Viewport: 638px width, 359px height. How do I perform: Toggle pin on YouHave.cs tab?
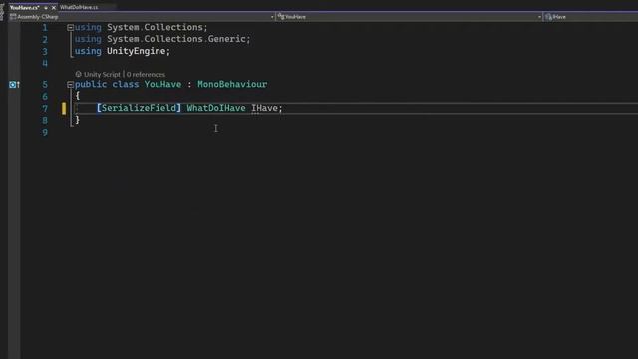point(46,8)
